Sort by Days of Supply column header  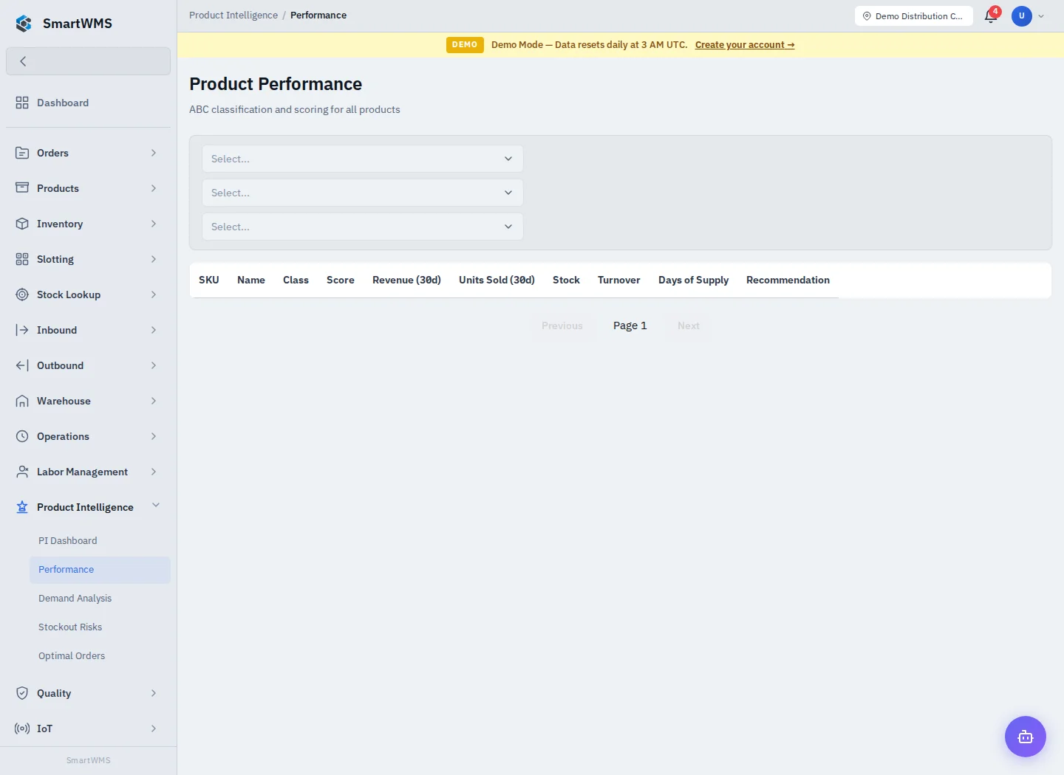pos(693,280)
